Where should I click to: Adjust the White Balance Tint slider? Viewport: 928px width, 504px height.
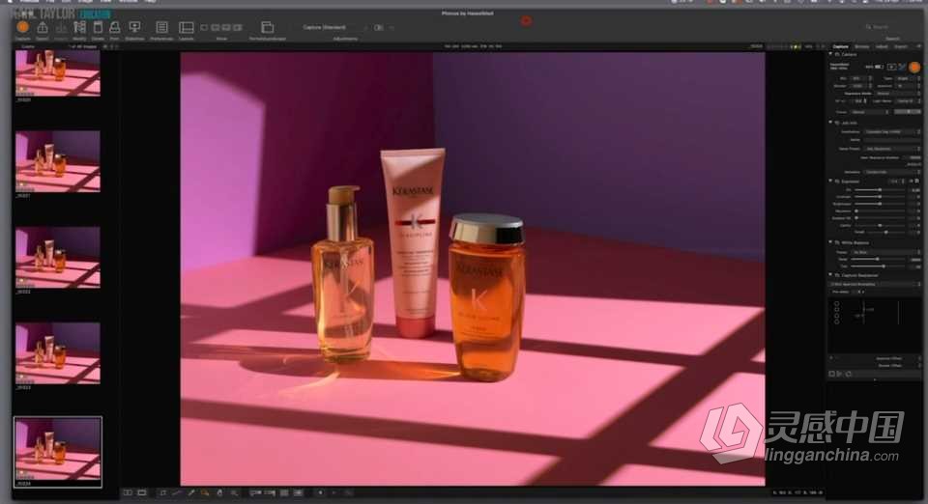[880, 266]
